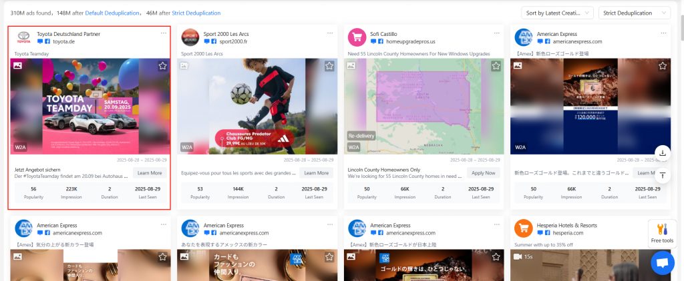This screenshot has width=684, height=281.
Task: Open three-dot menu on Toyota Deutschland card
Action: pos(164,33)
